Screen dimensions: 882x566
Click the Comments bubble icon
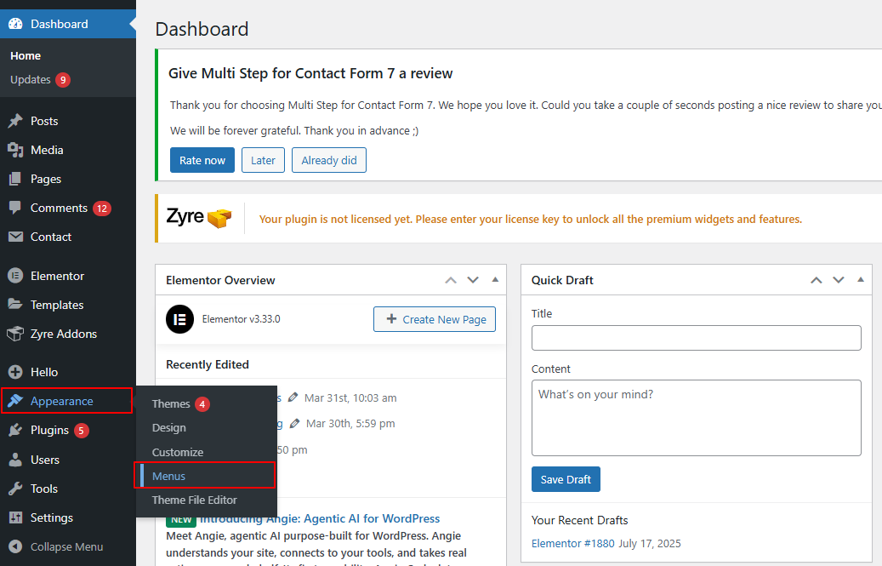(x=15, y=208)
